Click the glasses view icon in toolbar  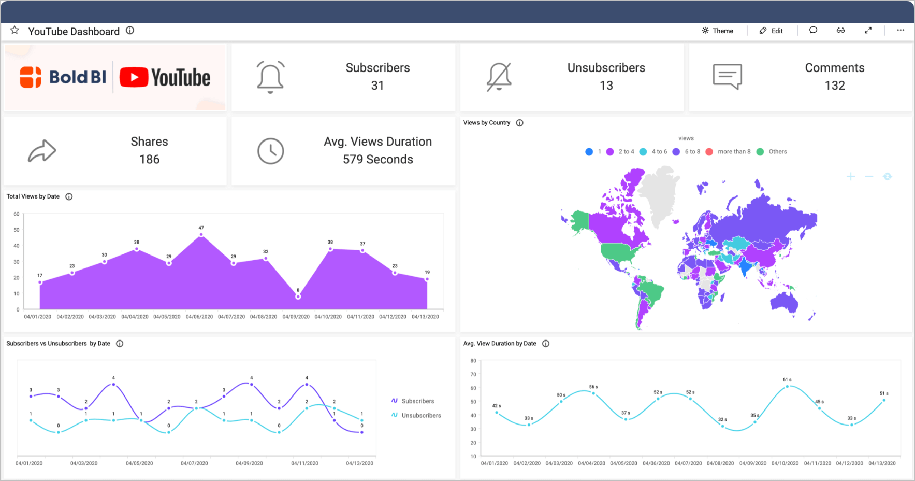coord(840,30)
